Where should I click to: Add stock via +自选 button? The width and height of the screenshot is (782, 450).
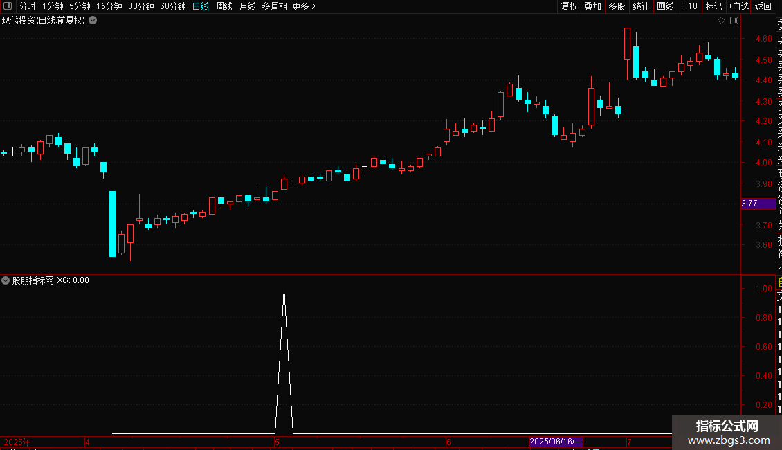pyautogui.click(x=738, y=6)
